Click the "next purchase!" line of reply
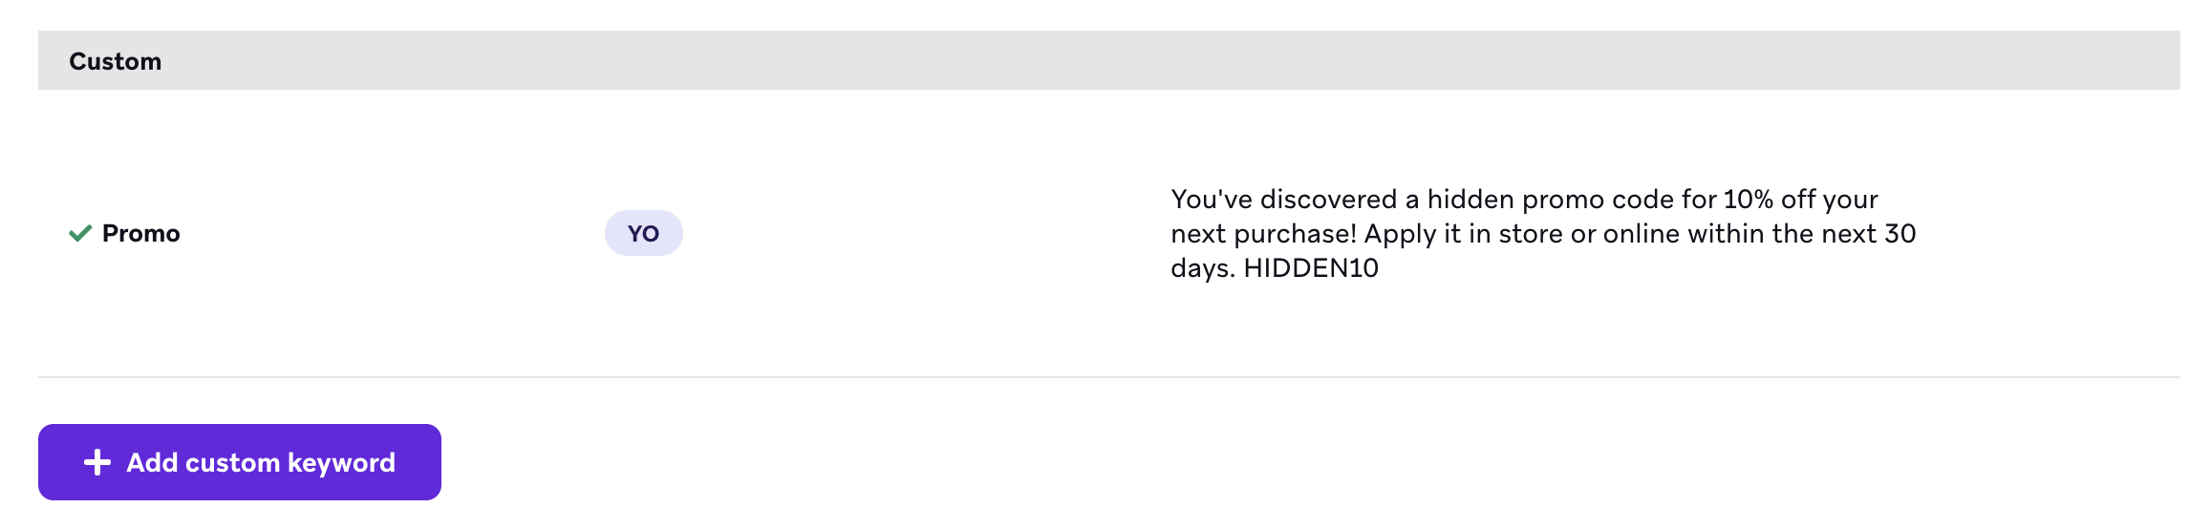Viewport: 2211px width, 529px height. click(x=1263, y=234)
